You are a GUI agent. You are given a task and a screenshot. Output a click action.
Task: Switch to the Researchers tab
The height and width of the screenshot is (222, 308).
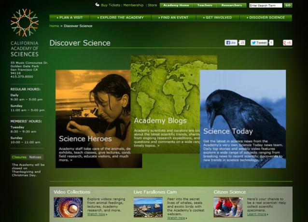coord(232,5)
